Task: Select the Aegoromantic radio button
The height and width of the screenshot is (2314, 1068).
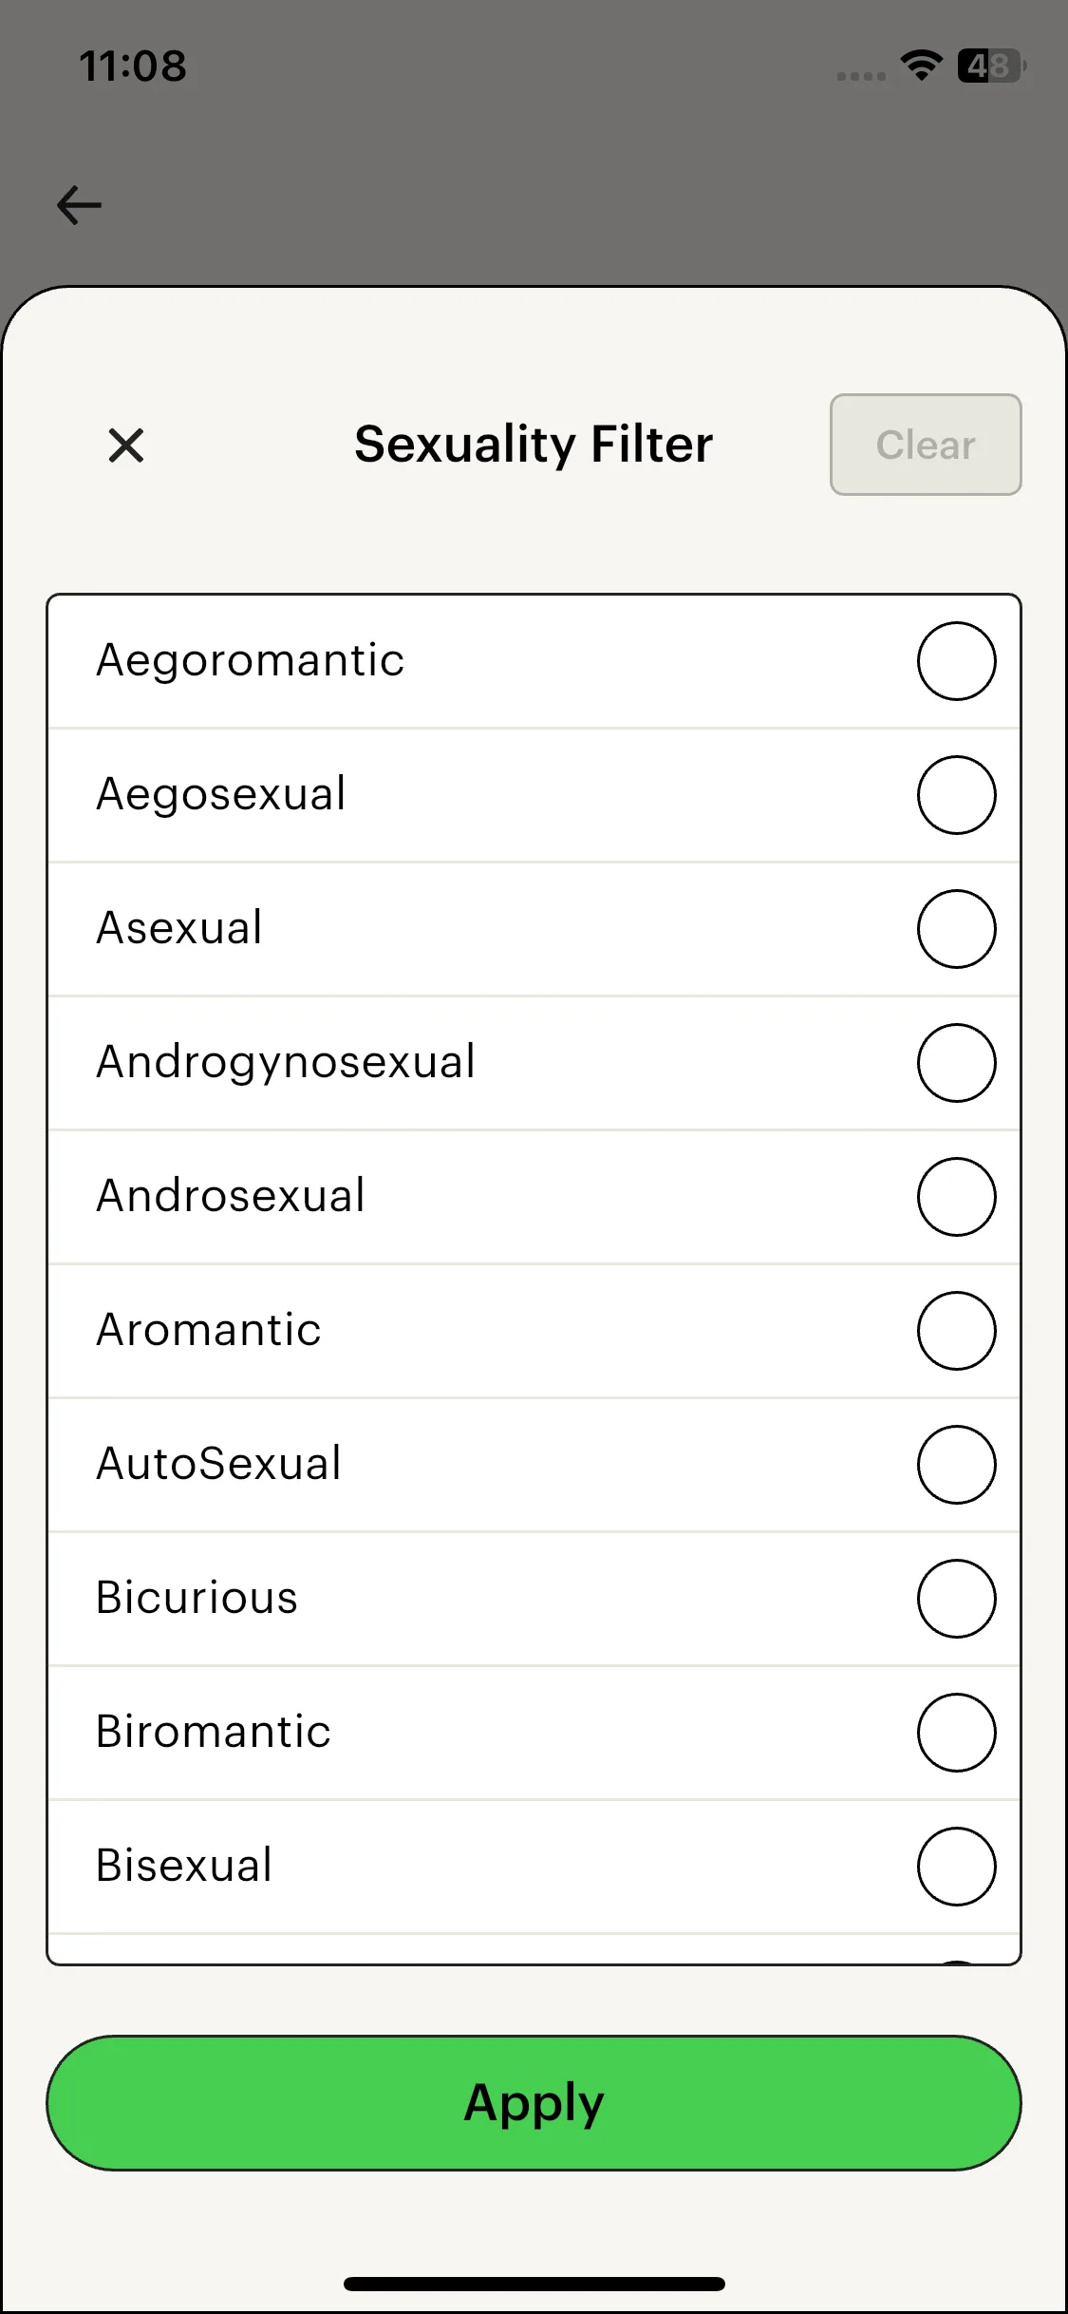Action: coord(956,661)
